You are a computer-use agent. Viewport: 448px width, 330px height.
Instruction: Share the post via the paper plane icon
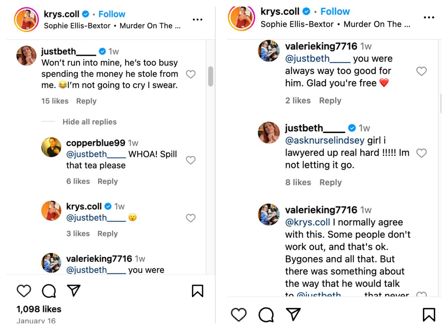click(x=73, y=290)
